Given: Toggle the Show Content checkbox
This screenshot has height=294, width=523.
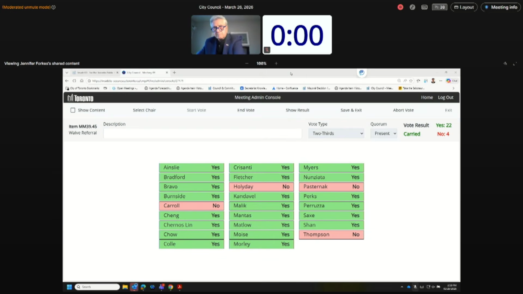Looking at the screenshot, I should 73,110.
